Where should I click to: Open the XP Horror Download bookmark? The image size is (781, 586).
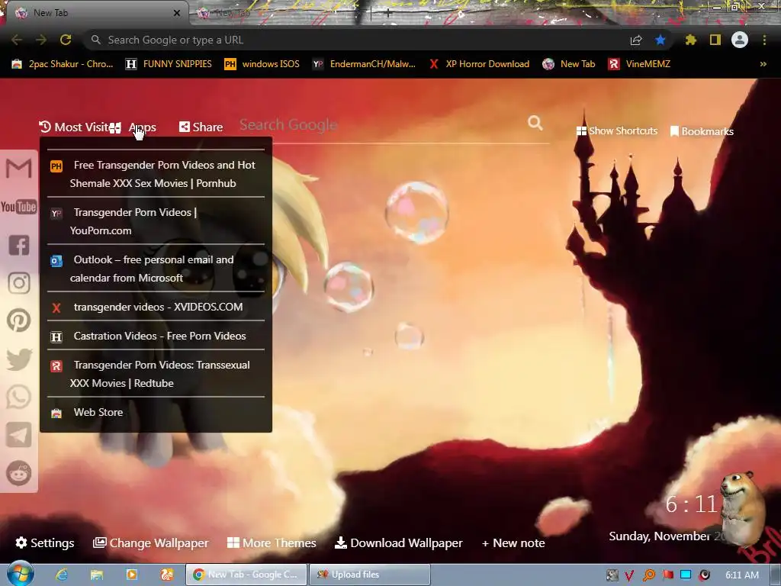click(x=479, y=64)
